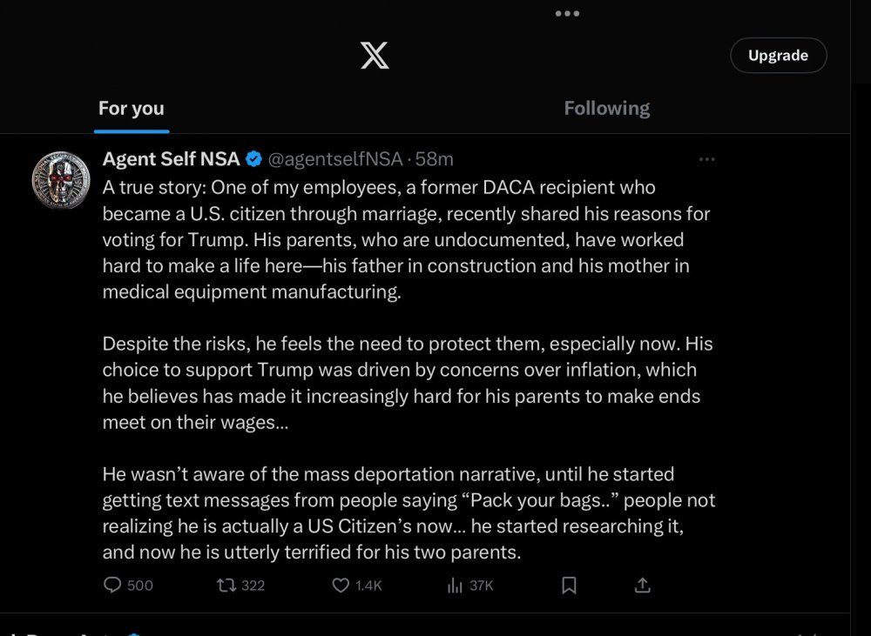Open the three-dot menu above the X logo

tap(567, 14)
